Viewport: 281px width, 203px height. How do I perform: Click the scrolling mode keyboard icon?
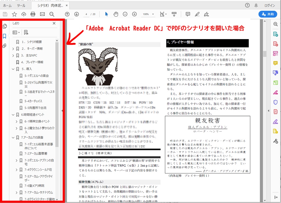[x=174, y=14]
